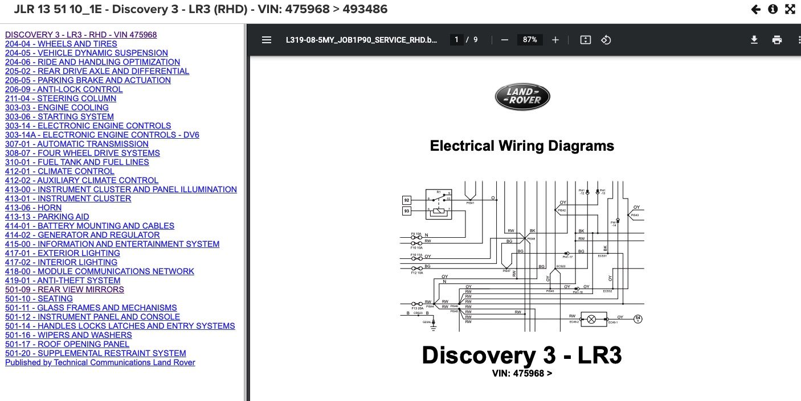
Task: Open 206-05 Parking Brake and Actuation link
Action: point(88,80)
